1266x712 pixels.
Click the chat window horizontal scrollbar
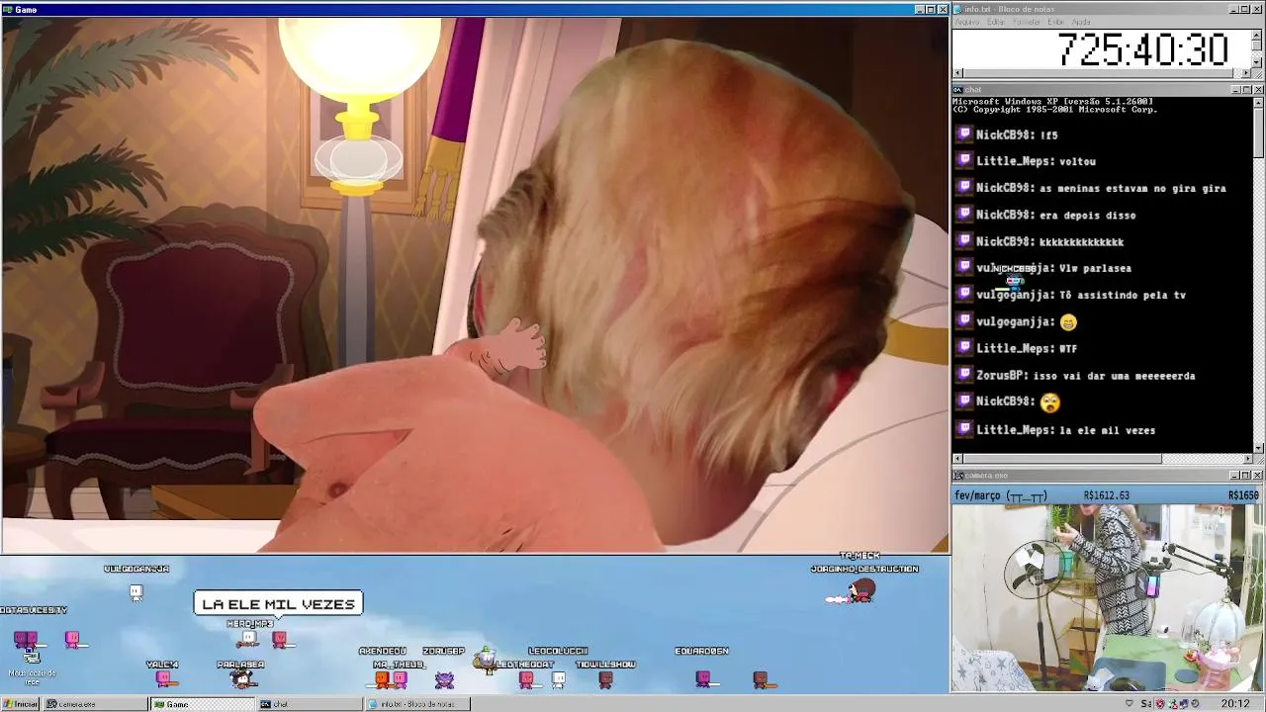tap(1103, 459)
